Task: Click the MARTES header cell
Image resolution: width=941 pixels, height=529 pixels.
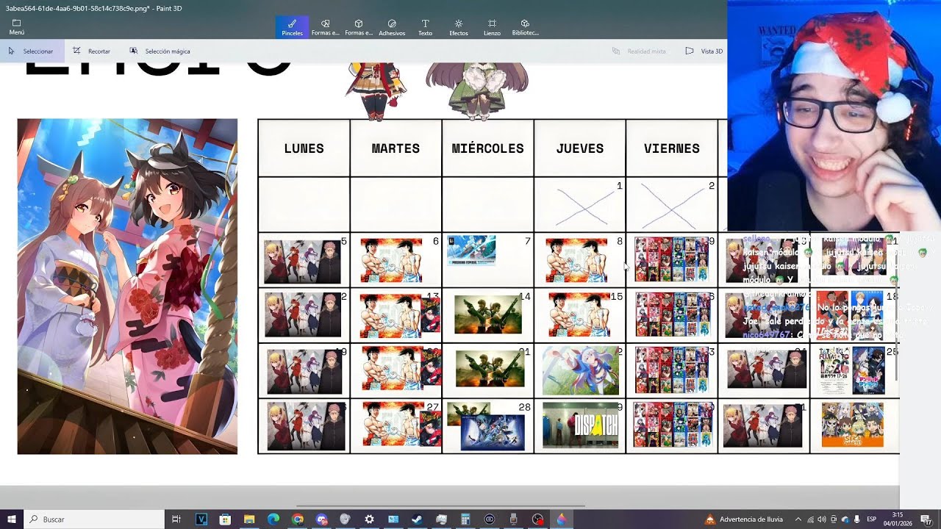Action: point(396,148)
